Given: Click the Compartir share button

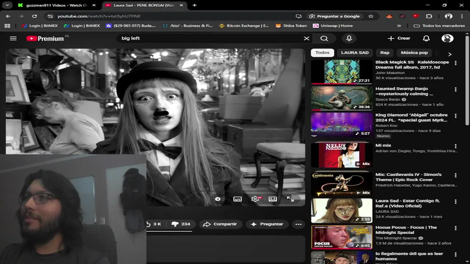Looking at the screenshot, I should pos(220,224).
